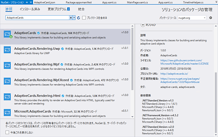Open the AdaptiveCard.json document tab
This screenshot has width=218, height=137.
[45, 2]
